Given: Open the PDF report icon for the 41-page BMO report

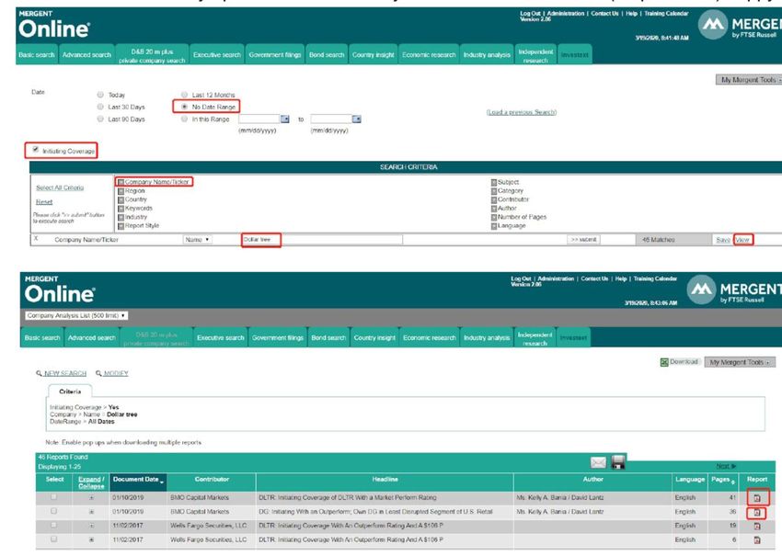Looking at the screenshot, I should coord(757,498).
